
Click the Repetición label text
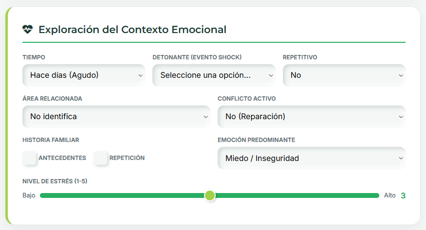[x=127, y=158]
